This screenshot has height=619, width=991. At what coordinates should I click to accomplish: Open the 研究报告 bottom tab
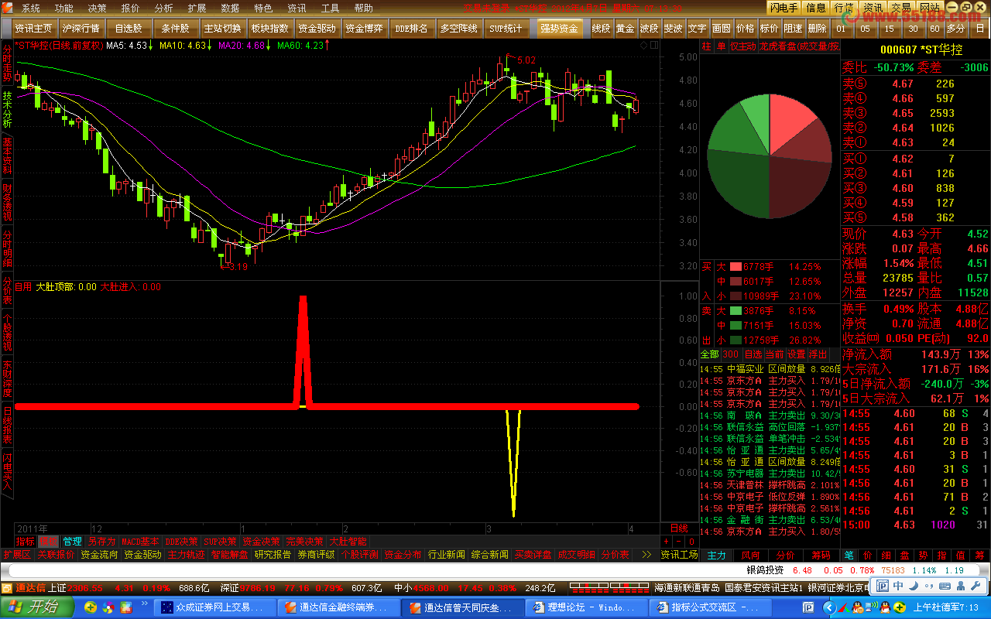click(273, 555)
